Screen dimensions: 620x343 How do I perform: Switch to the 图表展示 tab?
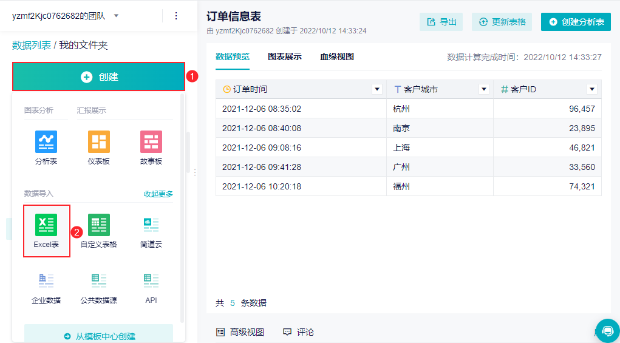[x=285, y=57]
